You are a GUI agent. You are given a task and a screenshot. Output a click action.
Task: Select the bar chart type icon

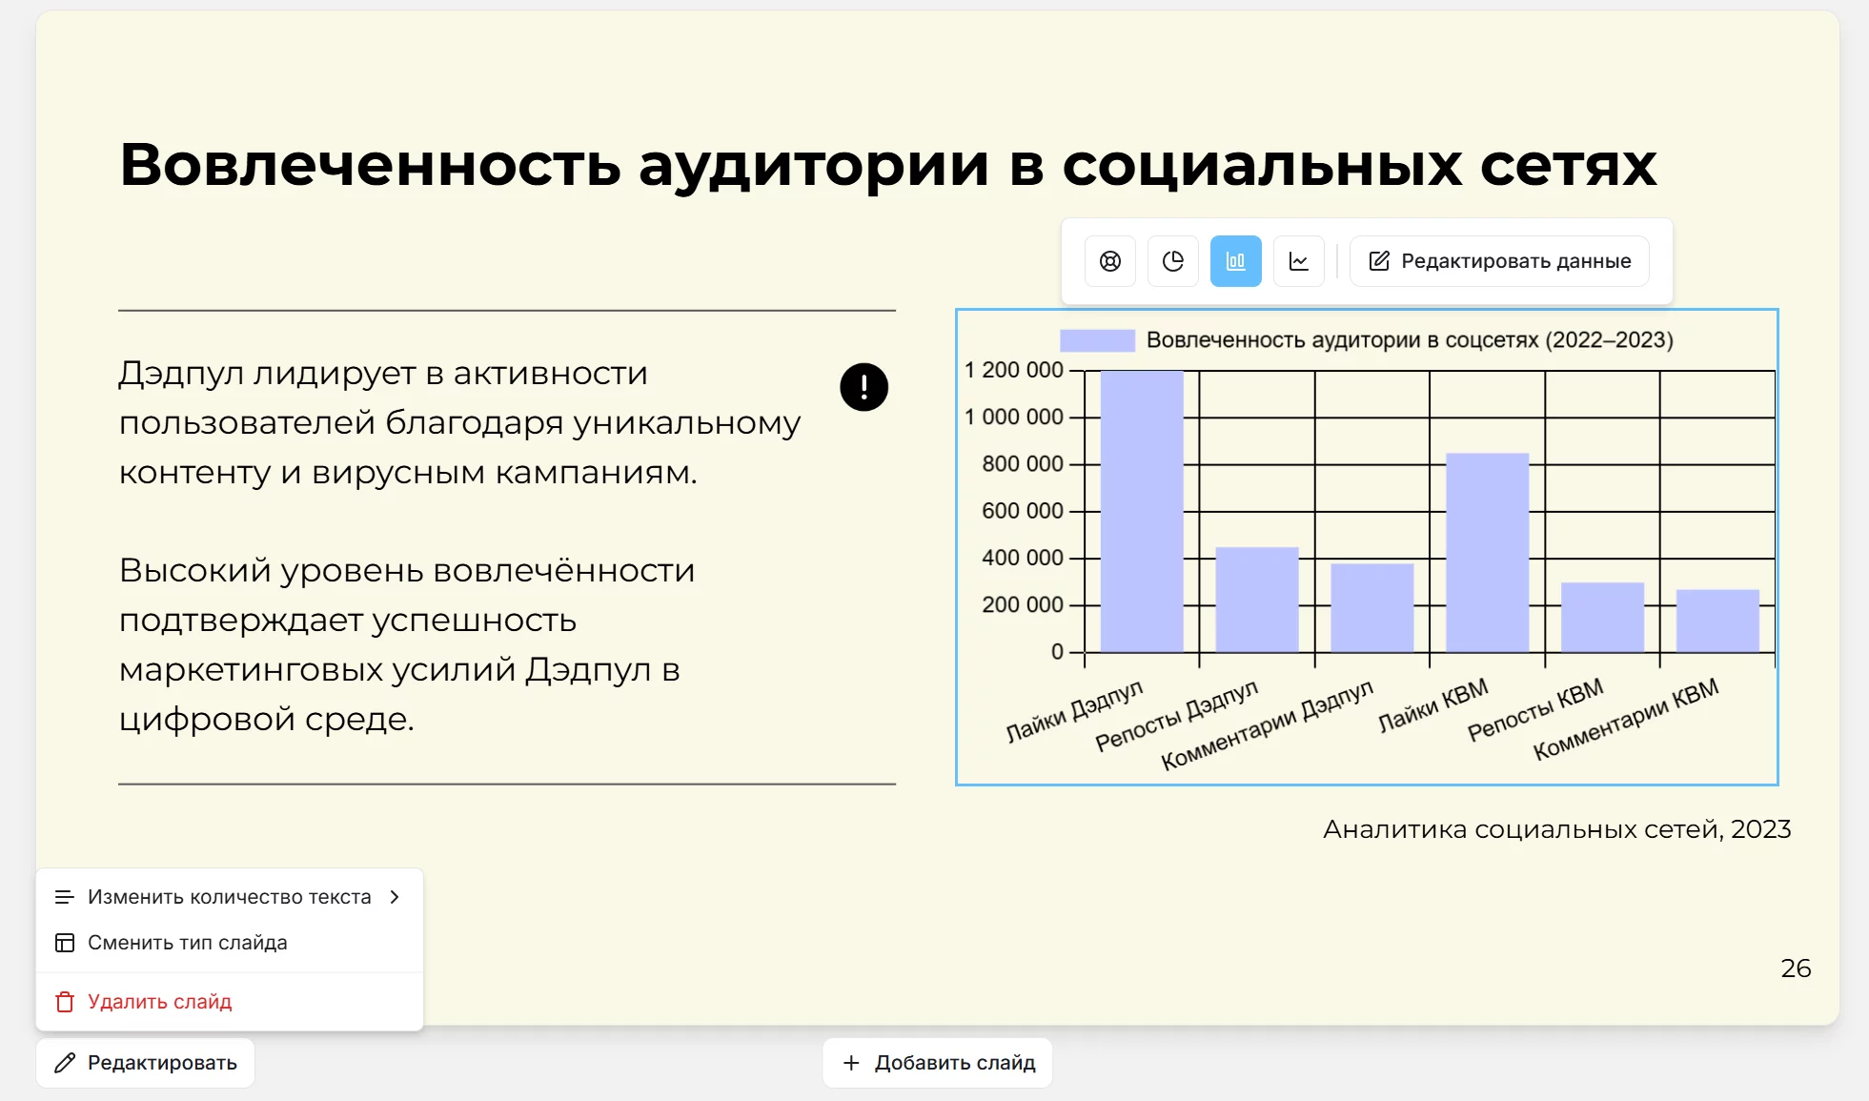(x=1236, y=261)
